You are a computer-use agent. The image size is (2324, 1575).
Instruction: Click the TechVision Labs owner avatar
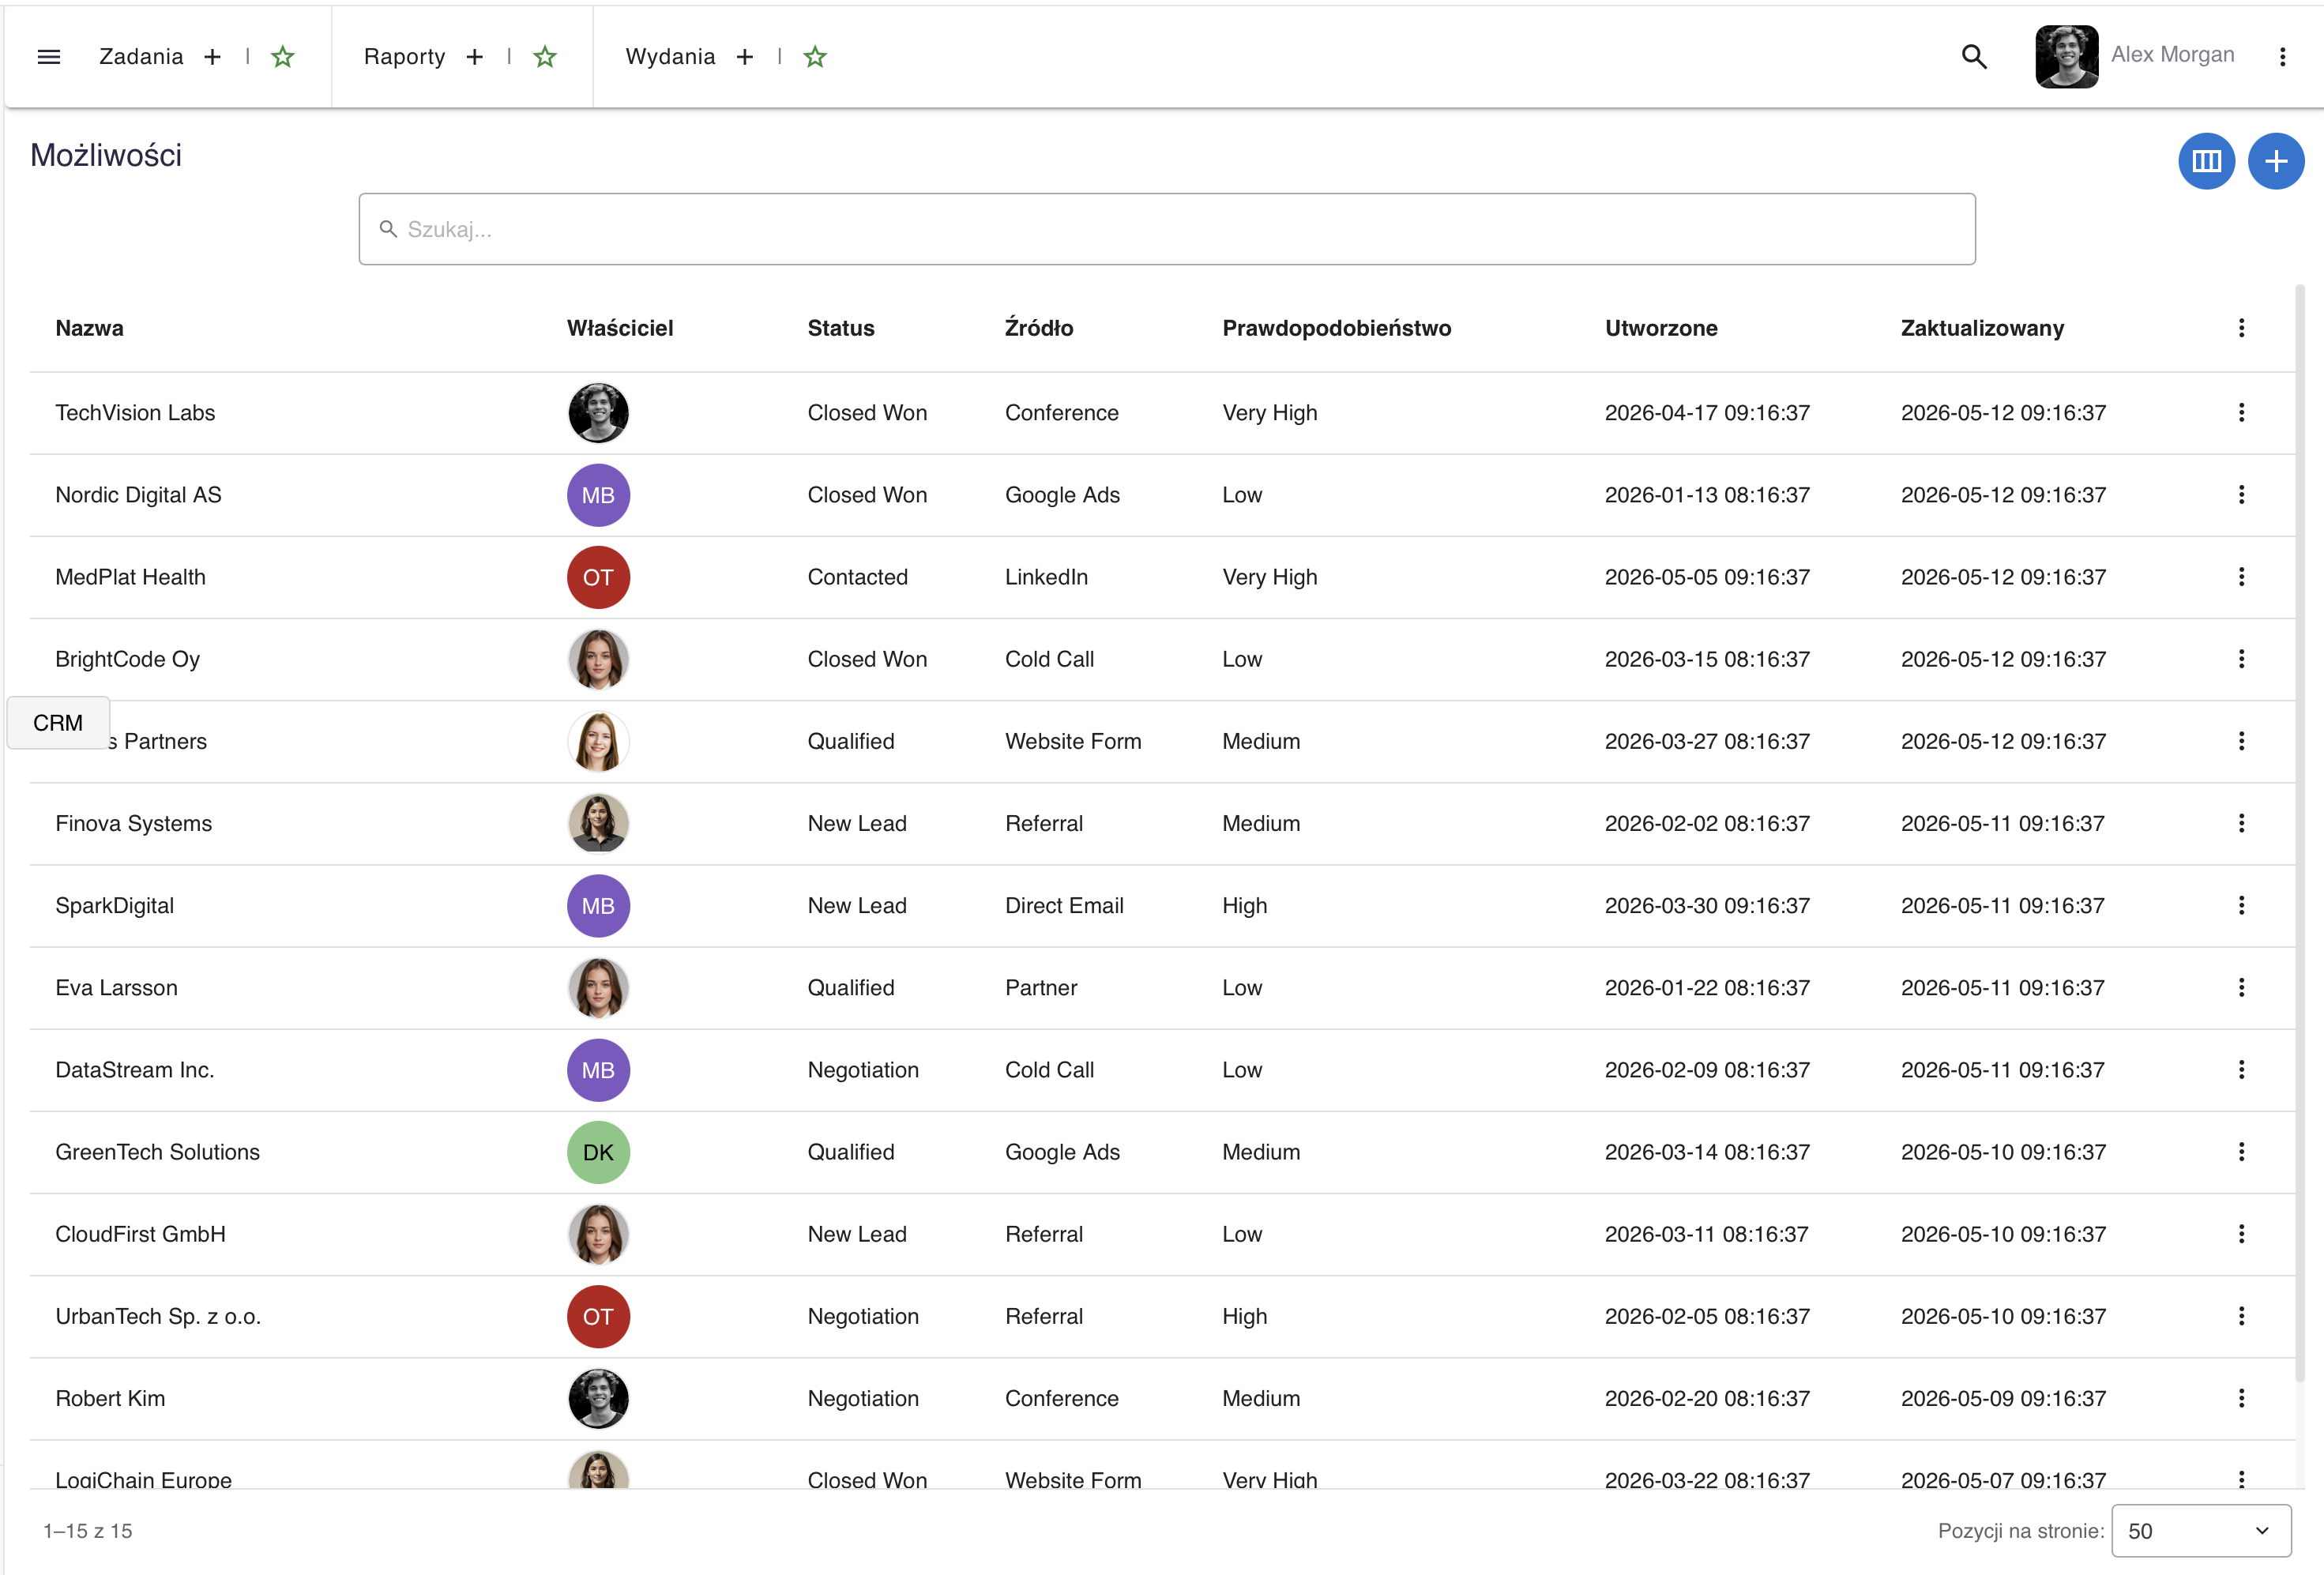598,413
